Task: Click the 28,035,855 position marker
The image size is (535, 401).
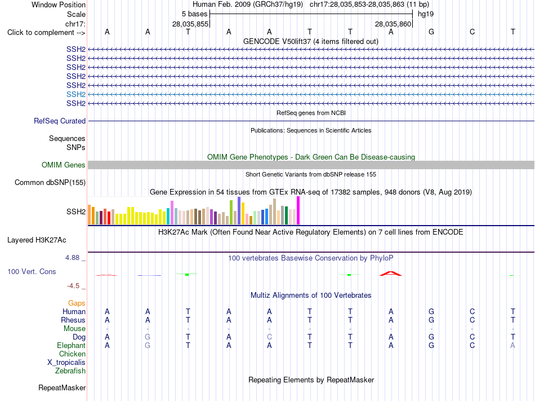Action: point(190,24)
